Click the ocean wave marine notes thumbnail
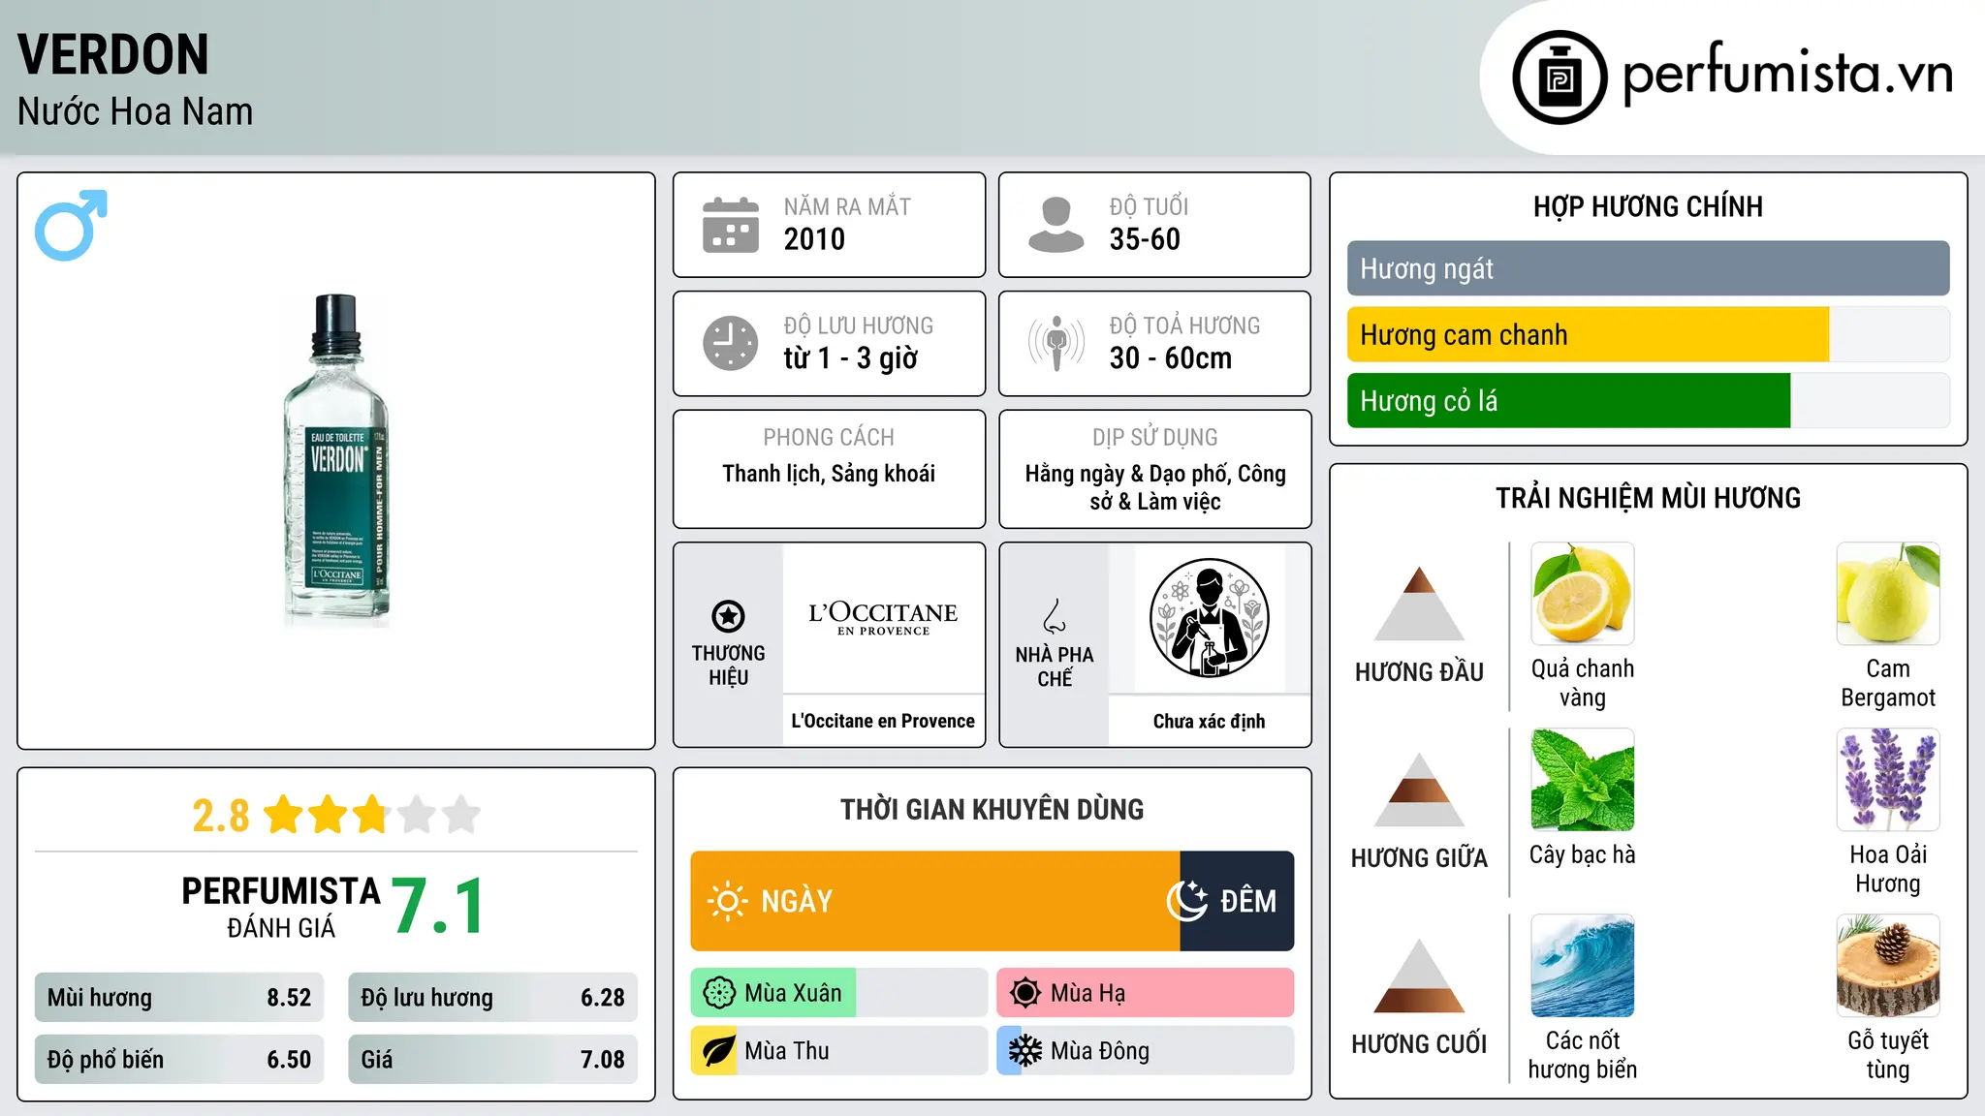This screenshot has height=1116, width=1985. pos(1582,966)
